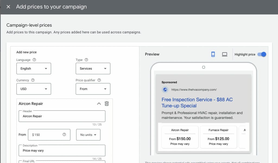
Task: Click the ad headline link in preview
Action: pos(197,103)
